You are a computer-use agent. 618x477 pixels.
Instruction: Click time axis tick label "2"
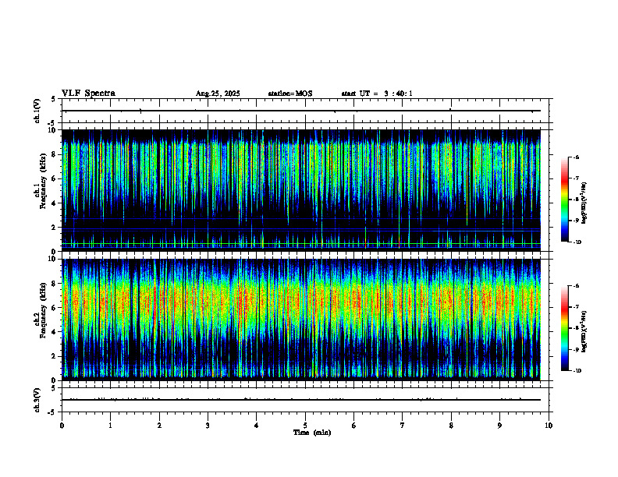pyautogui.click(x=159, y=426)
